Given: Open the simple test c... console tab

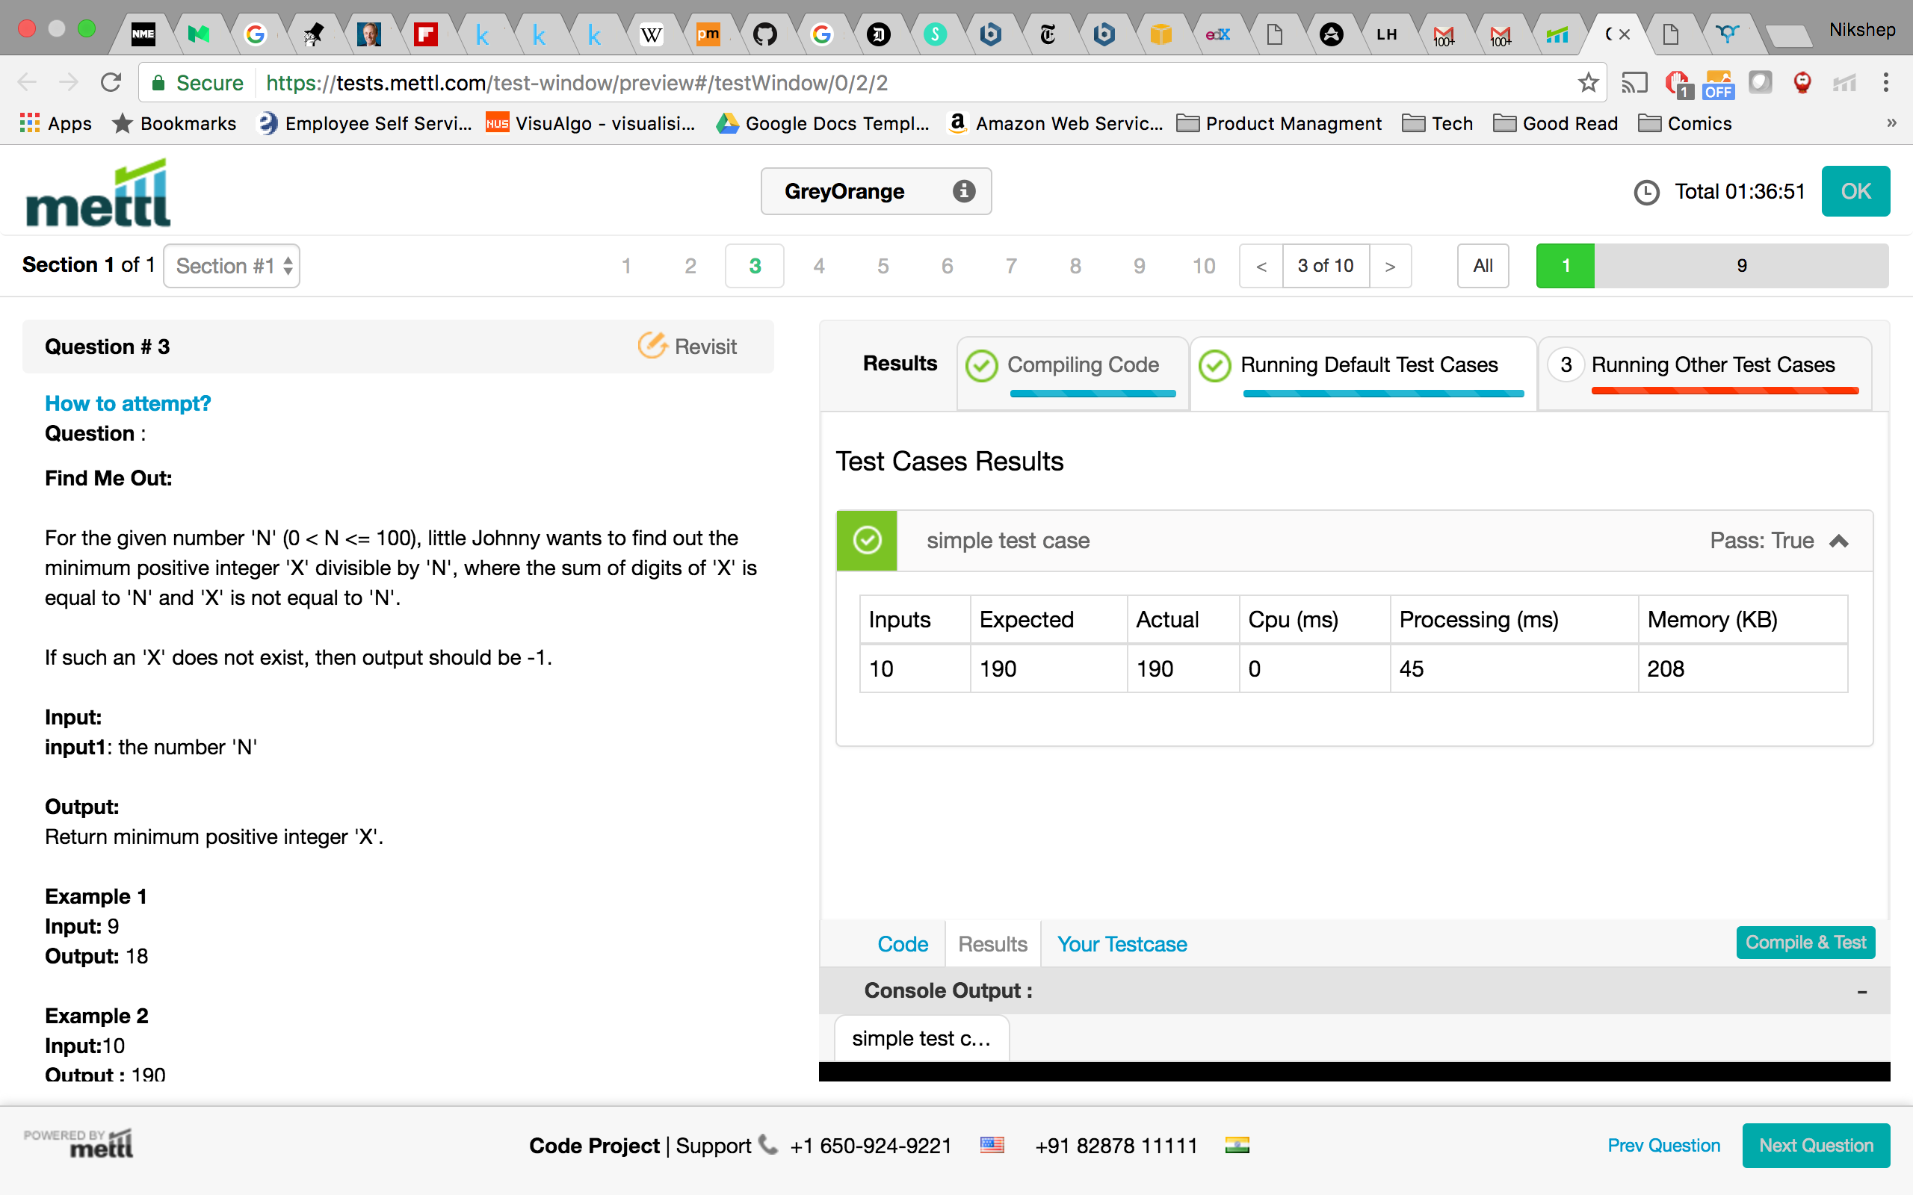Looking at the screenshot, I should coord(921,1038).
